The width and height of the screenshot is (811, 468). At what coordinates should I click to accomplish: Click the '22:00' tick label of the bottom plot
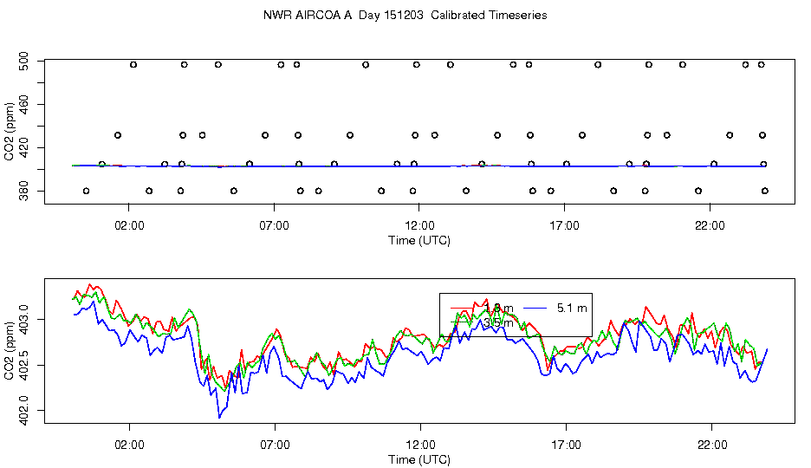click(x=712, y=445)
